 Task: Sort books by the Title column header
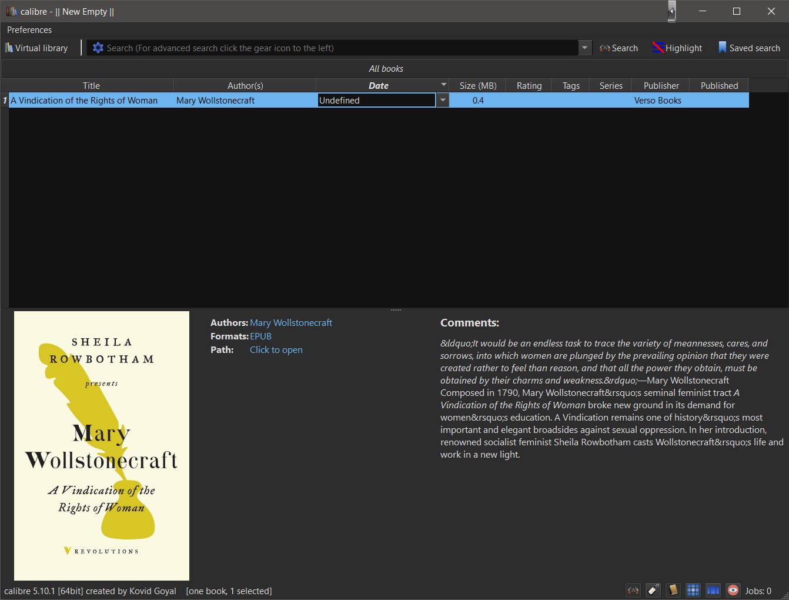coord(91,86)
